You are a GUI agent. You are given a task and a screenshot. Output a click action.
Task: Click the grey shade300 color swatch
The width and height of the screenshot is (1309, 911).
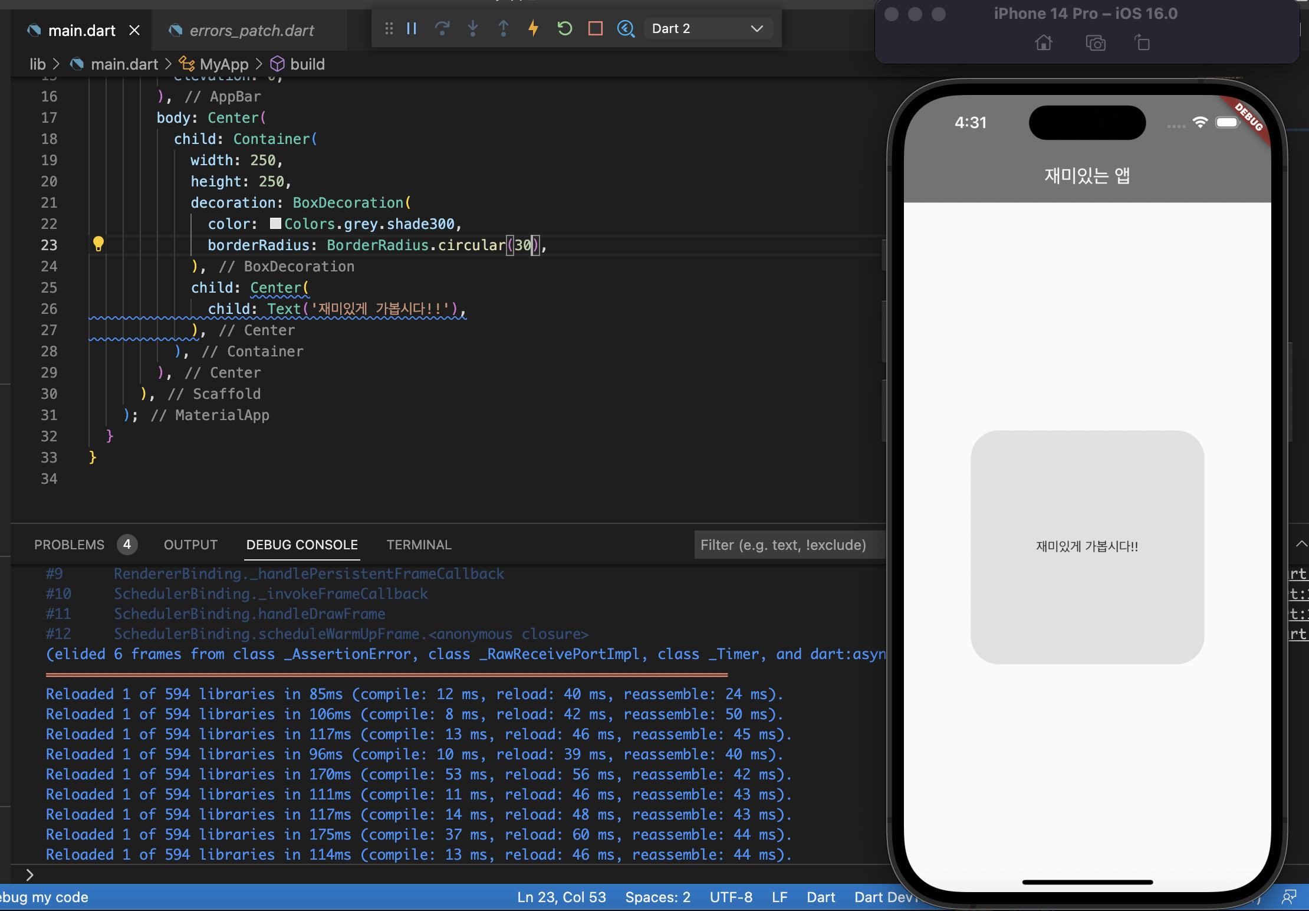click(275, 224)
